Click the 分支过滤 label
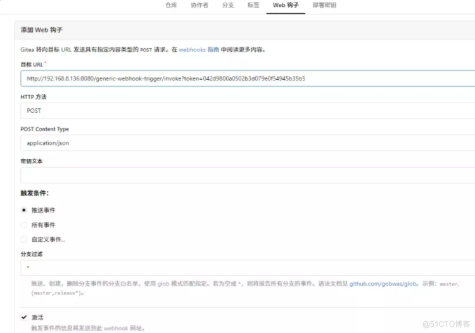 pyautogui.click(x=32, y=254)
